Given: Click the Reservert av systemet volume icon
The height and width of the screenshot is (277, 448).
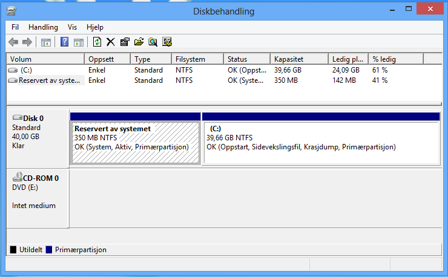Looking at the screenshot, I should coord(13,80).
